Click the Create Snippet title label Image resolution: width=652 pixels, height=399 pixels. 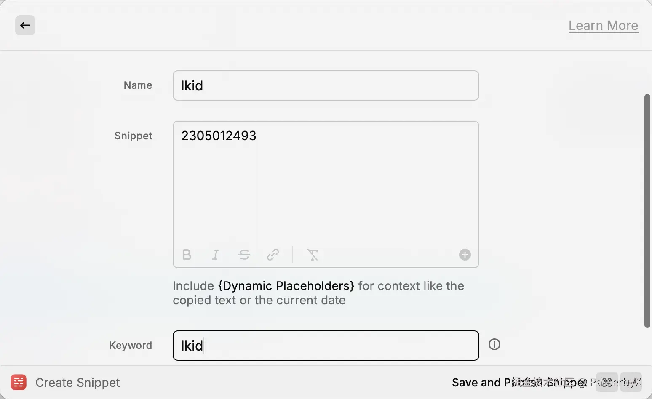point(77,383)
